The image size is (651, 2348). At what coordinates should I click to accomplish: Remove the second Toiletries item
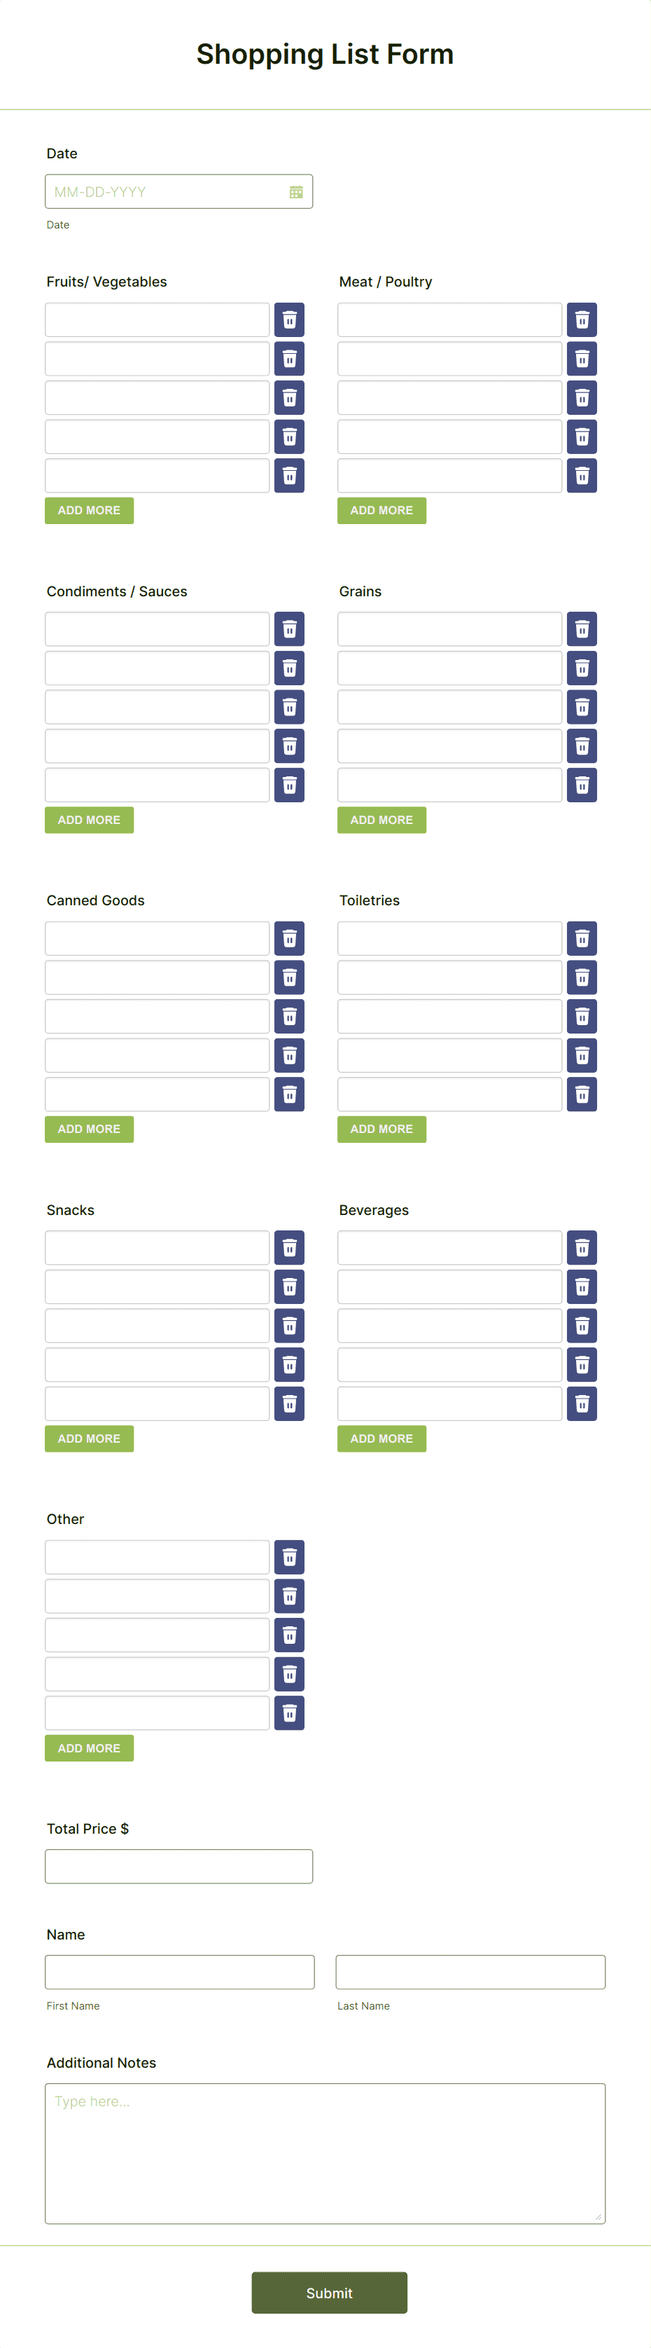(581, 977)
